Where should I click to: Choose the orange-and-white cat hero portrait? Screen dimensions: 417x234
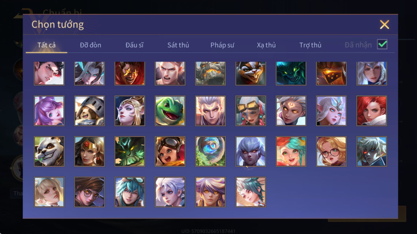tap(251, 73)
